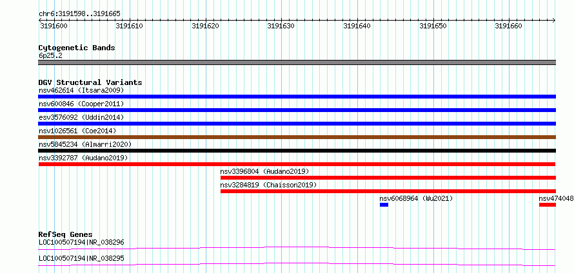Click the nsv3392787 (Audano2019) label
The height and width of the screenshot is (273, 574).
pyautogui.click(x=83, y=158)
